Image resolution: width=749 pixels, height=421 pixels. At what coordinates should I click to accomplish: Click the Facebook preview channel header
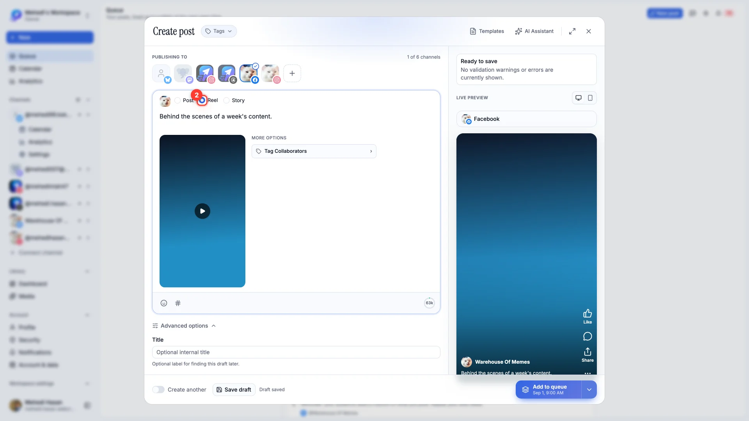pos(527,119)
